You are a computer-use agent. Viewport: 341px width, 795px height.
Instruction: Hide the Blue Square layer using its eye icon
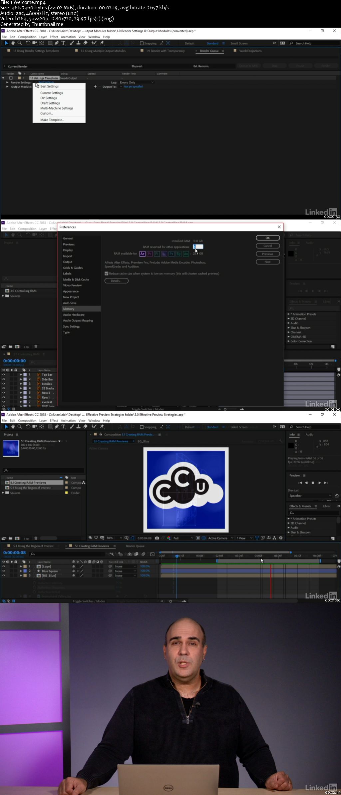(4, 571)
